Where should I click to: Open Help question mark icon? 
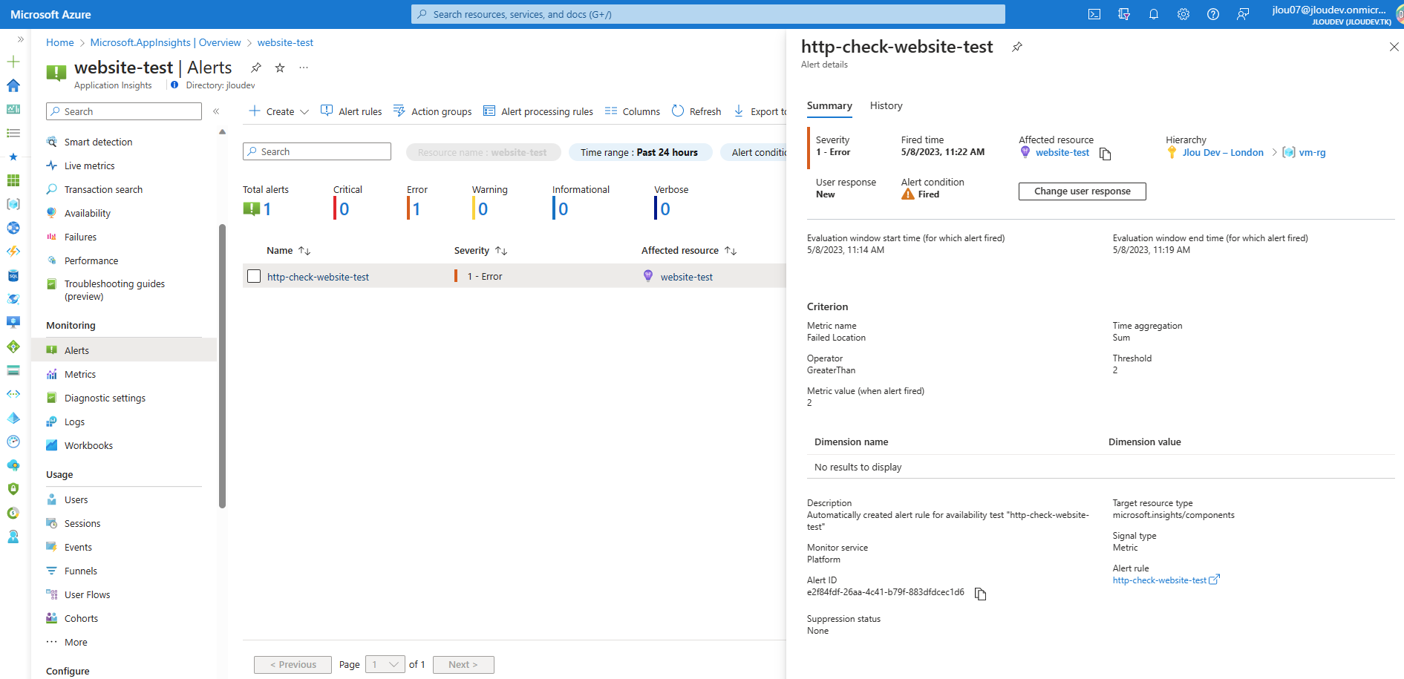1213,14
